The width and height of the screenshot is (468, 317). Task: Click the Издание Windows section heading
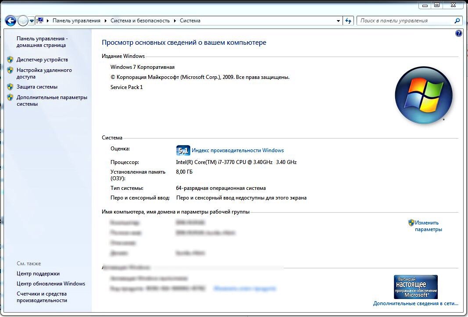pos(123,56)
